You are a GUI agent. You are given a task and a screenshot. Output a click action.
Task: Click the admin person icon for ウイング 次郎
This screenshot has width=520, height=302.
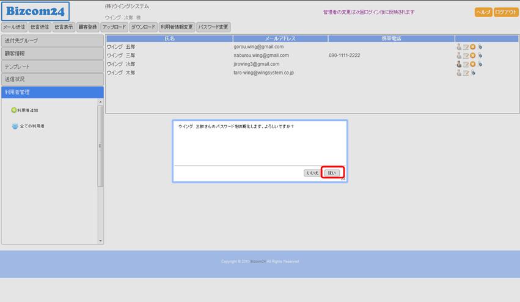459,64
